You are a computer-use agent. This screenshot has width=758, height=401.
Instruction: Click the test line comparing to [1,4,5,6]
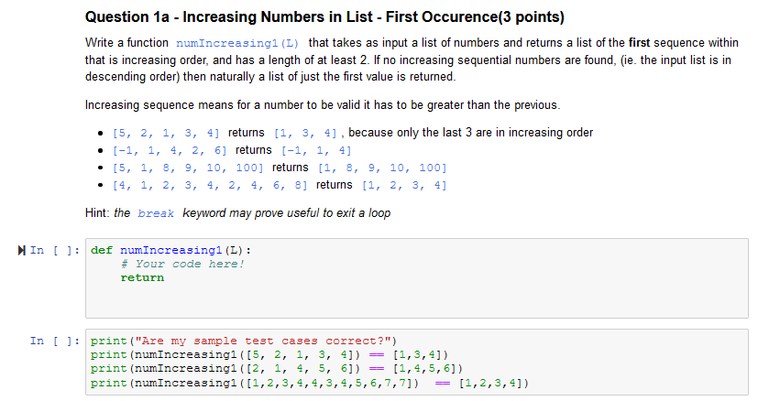point(277,369)
